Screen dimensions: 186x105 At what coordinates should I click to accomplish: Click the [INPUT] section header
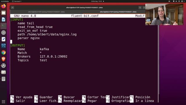[17, 20]
